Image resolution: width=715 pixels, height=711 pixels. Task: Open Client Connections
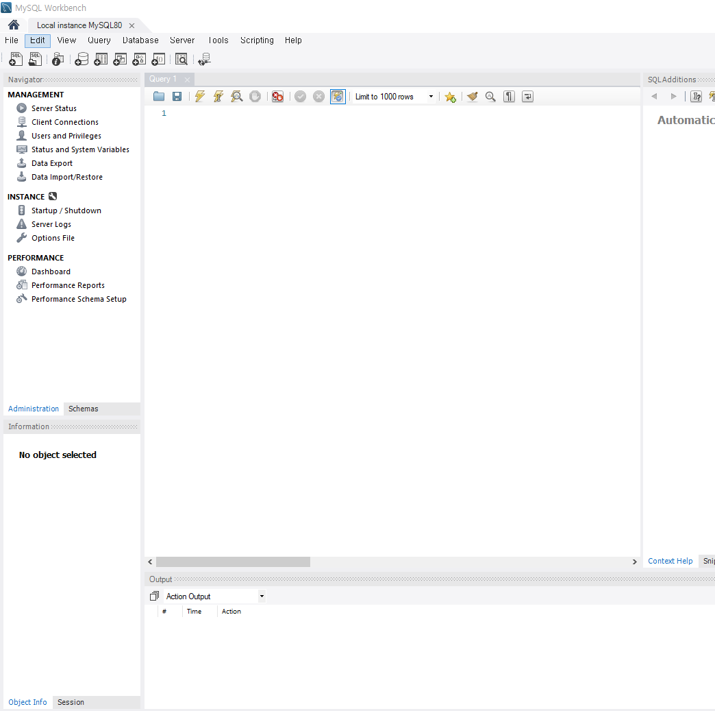pyautogui.click(x=65, y=122)
